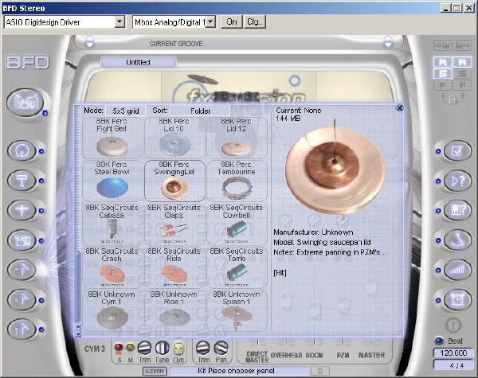Open the velocity ramp page button
The width and height of the screenshot is (478, 378).
click(x=457, y=270)
